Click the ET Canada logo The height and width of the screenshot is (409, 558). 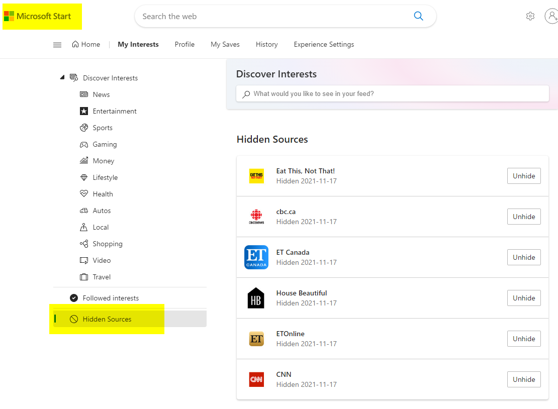[x=256, y=257]
